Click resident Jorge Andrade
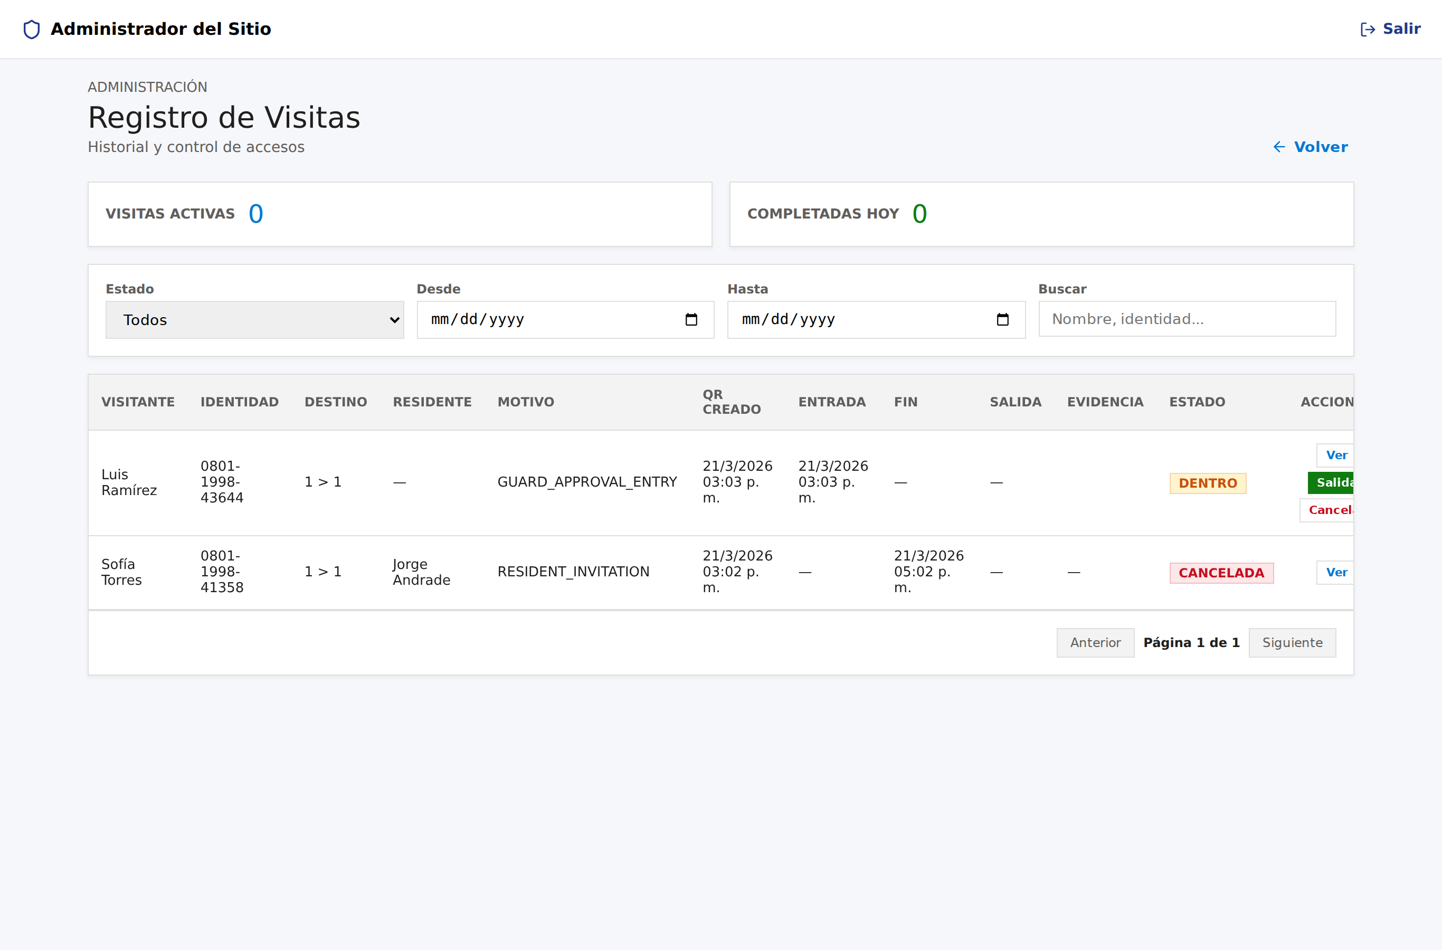This screenshot has height=950, width=1442. tap(421, 573)
